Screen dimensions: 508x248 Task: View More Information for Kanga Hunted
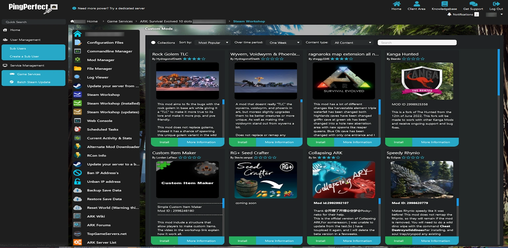point(435,142)
